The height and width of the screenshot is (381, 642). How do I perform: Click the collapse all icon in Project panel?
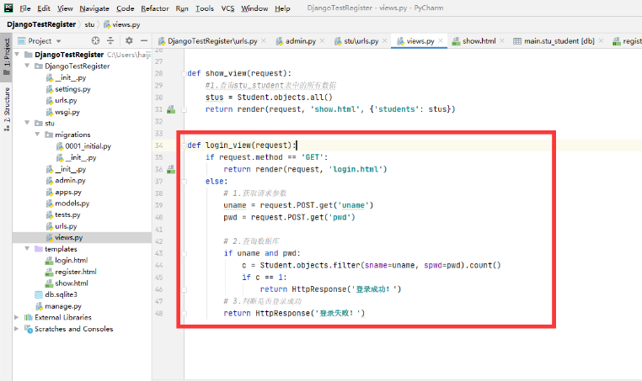click(x=112, y=40)
